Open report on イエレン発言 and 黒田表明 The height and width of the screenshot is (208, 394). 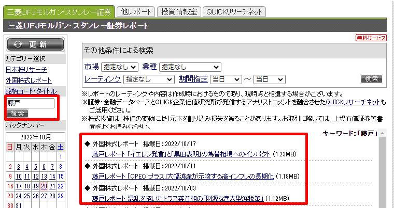(181, 154)
